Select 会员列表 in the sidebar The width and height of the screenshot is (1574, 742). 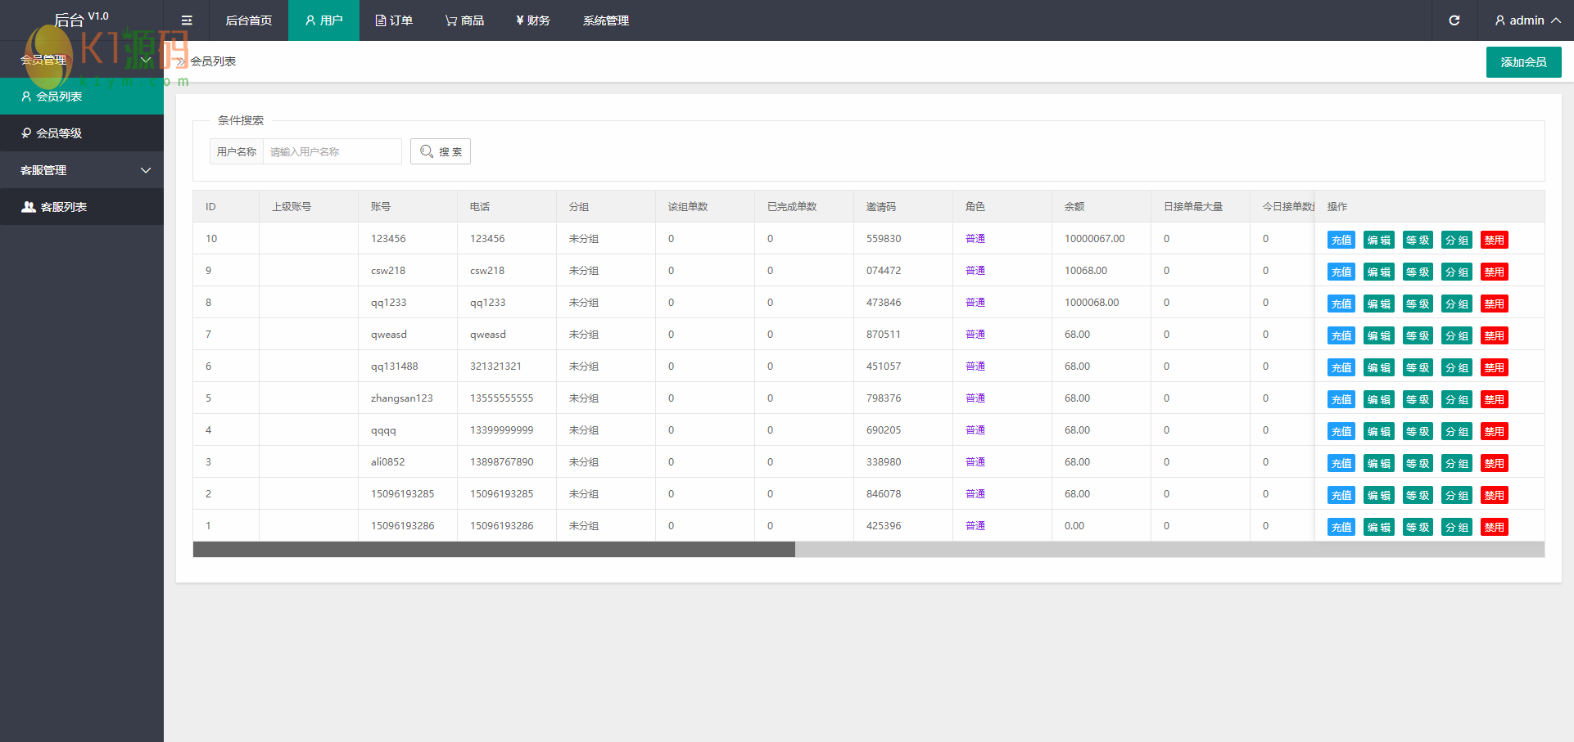(x=59, y=97)
